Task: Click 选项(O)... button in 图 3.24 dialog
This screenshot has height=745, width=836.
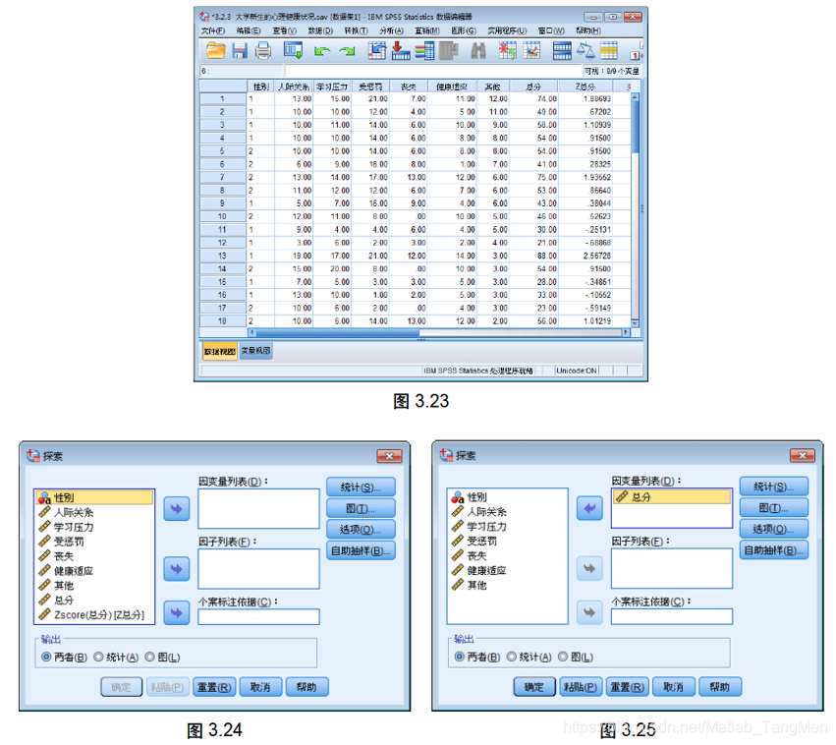Action: 361,530
